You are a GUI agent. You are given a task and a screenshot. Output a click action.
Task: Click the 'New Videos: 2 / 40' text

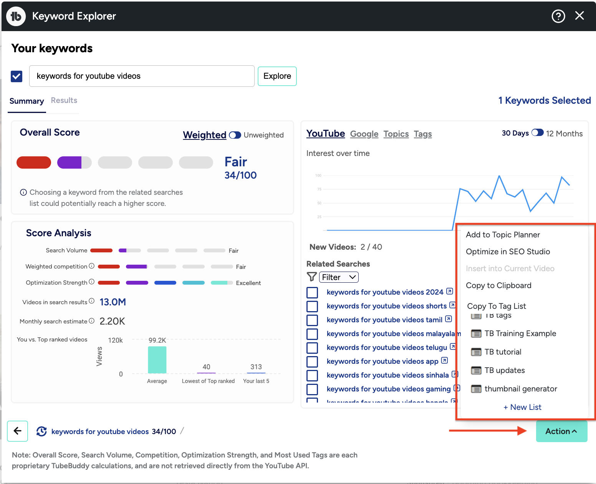346,247
